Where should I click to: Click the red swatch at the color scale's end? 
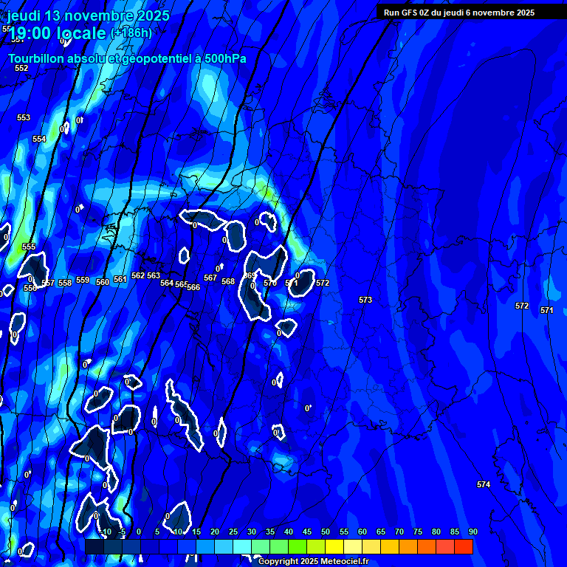tap(464, 547)
